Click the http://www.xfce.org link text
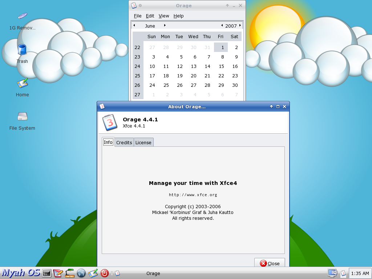This screenshot has height=279, width=372. pyautogui.click(x=193, y=195)
